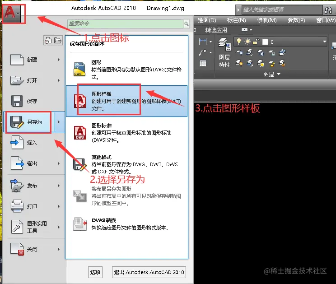Open the leader type dropdown arrow
This screenshot has height=284, width=336.
[x=210, y=52]
